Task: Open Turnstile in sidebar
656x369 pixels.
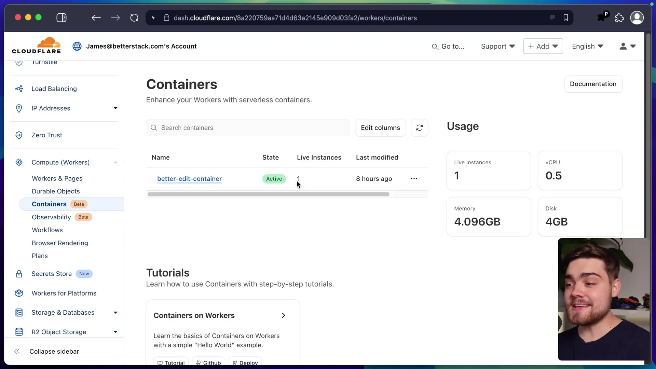Action: pos(44,62)
